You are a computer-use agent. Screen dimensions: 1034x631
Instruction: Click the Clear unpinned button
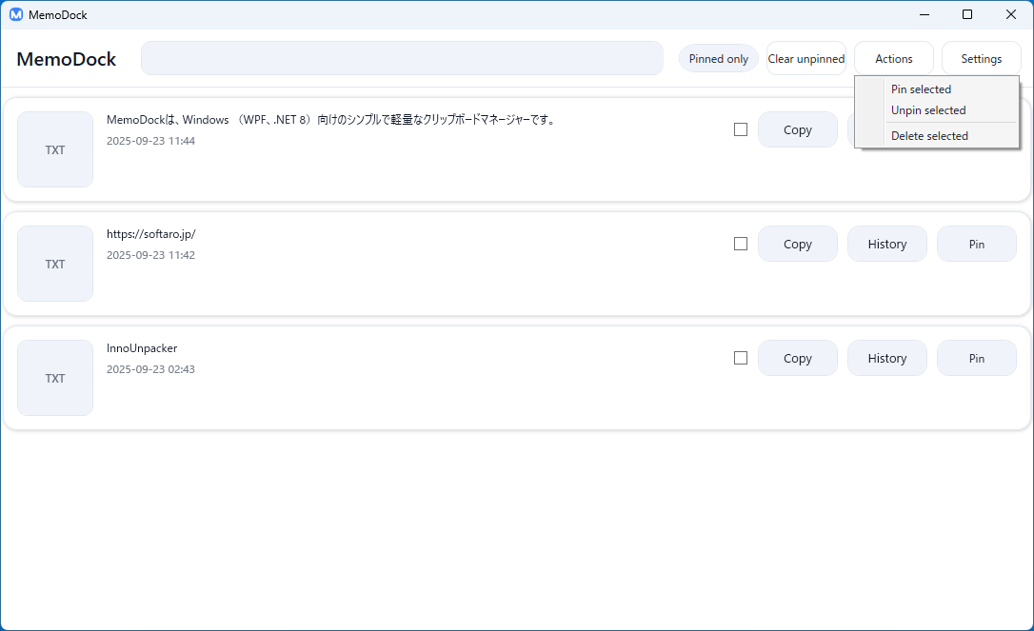(805, 59)
